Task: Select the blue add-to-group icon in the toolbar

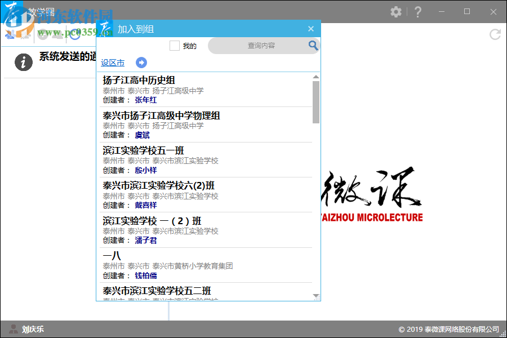Action: pyautogui.click(x=11, y=35)
